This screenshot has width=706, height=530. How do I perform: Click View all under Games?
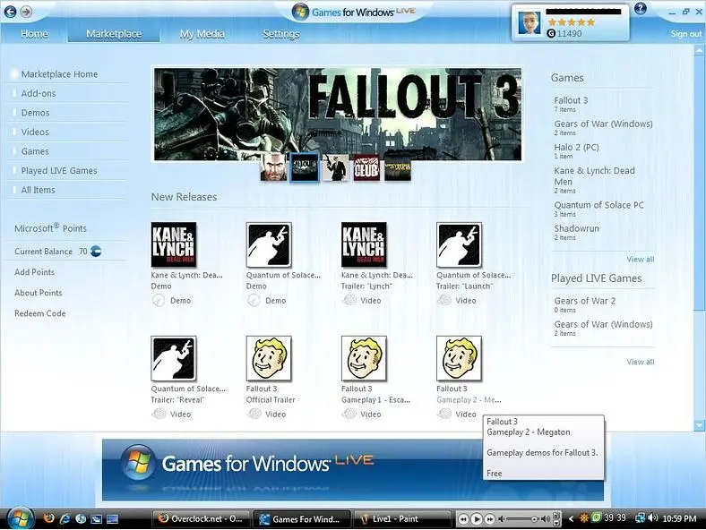click(x=641, y=260)
